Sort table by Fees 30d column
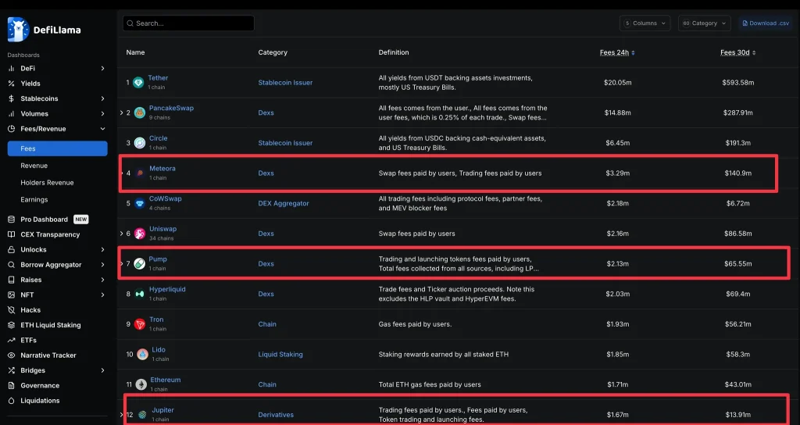 coord(737,52)
